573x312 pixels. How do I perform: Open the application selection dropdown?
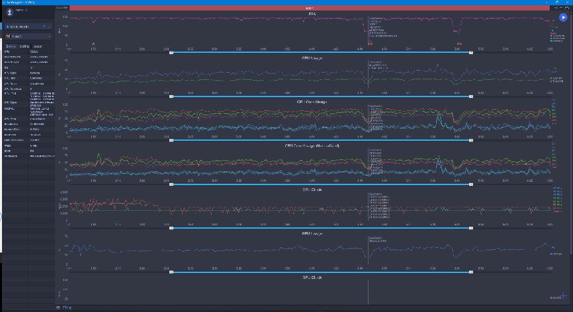tap(28, 36)
